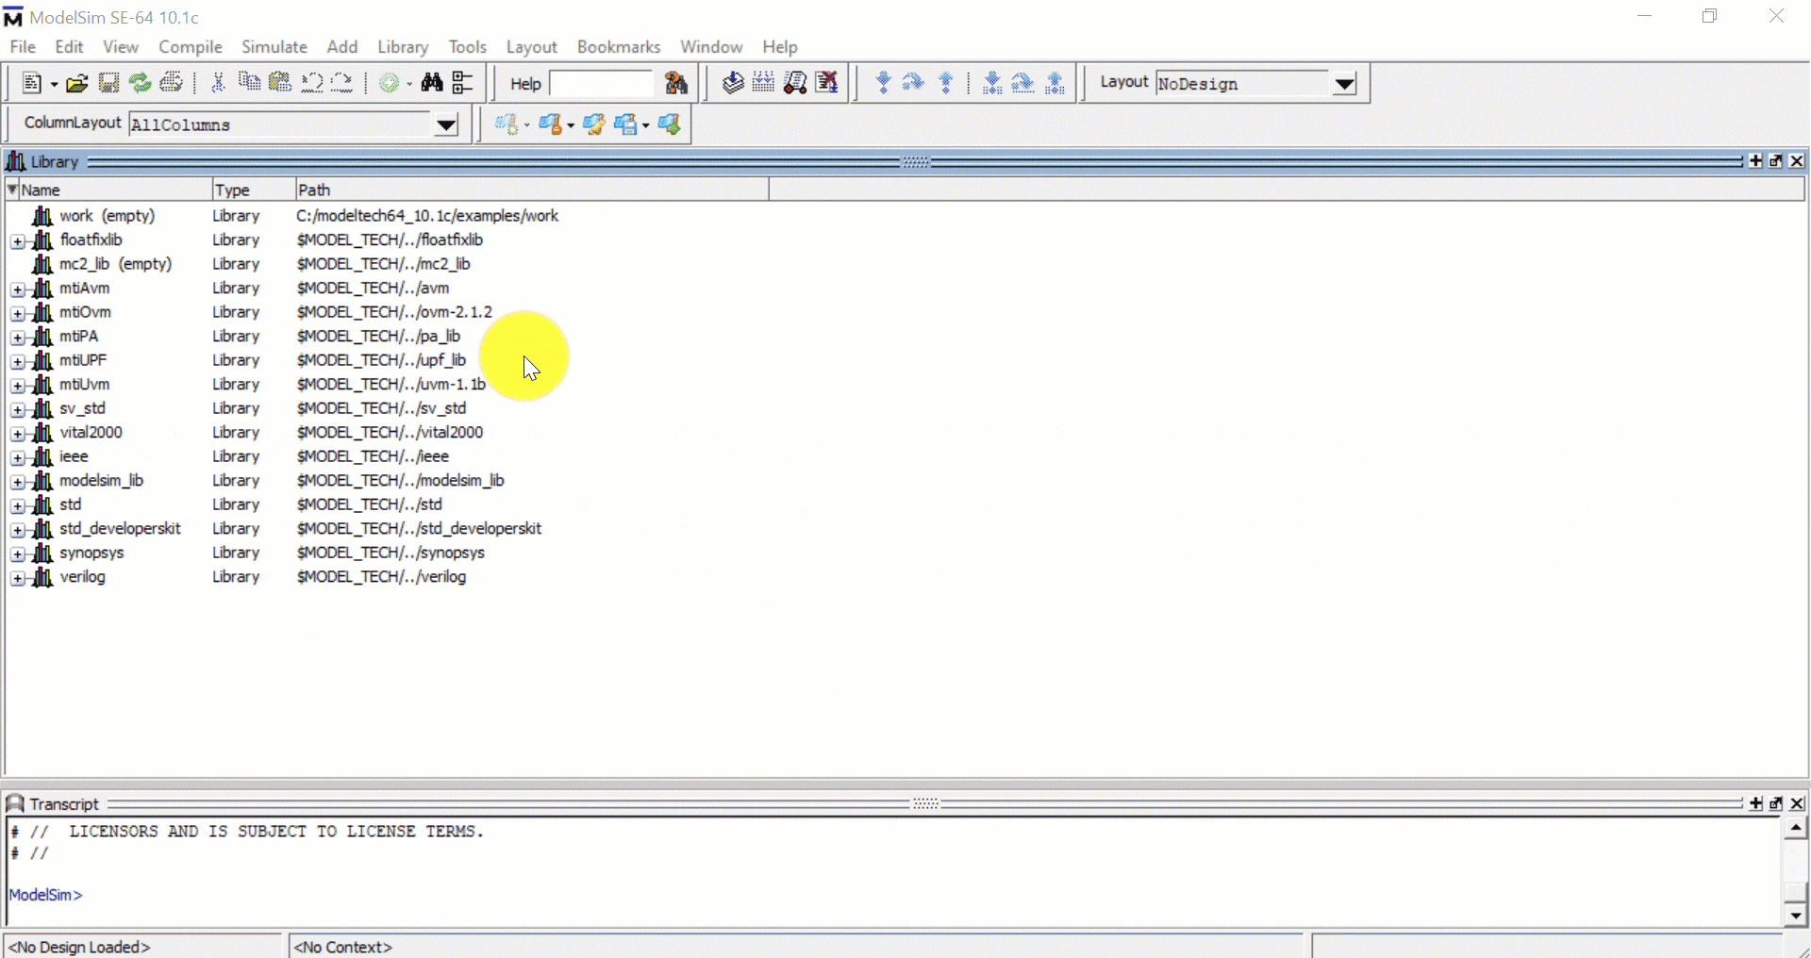Image resolution: width=1811 pixels, height=958 pixels.
Task: Open the ColumnLayout AllColumns dropdown arrow
Action: [446, 124]
